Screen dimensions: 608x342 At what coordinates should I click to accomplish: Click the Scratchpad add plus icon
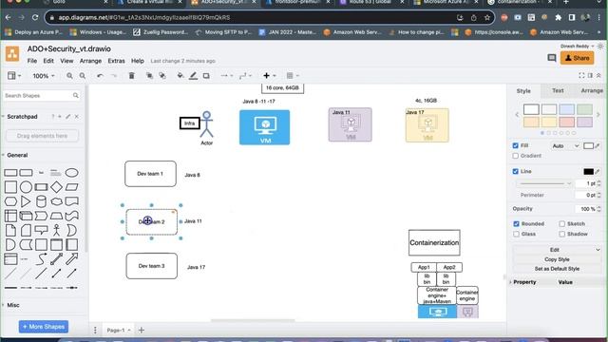coord(60,116)
